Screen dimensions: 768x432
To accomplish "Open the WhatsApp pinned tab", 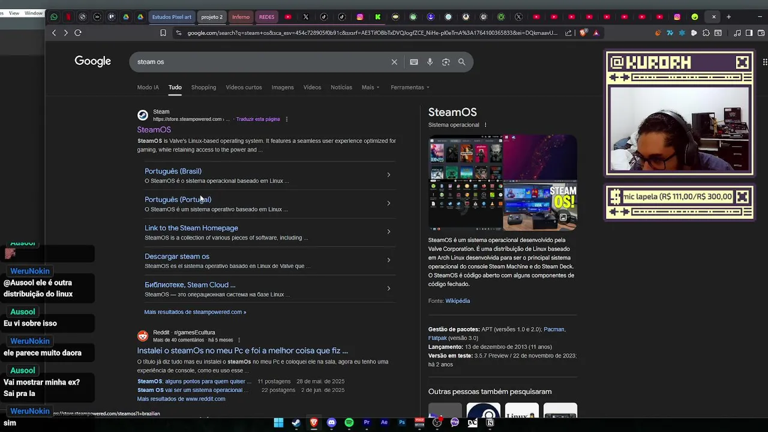I will pyautogui.click(x=54, y=17).
